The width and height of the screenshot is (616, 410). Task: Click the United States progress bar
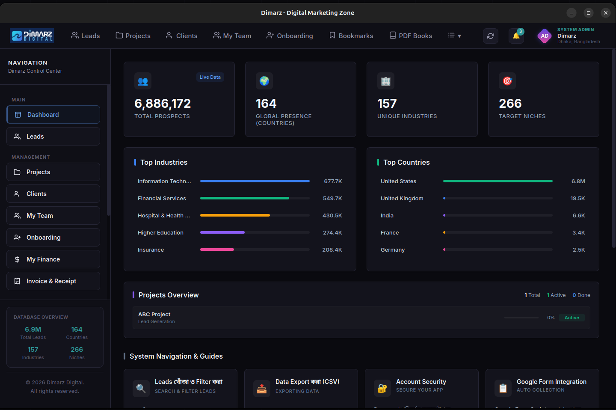[x=498, y=181]
